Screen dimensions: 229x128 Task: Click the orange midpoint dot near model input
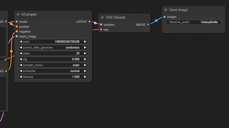tap(11, 24)
